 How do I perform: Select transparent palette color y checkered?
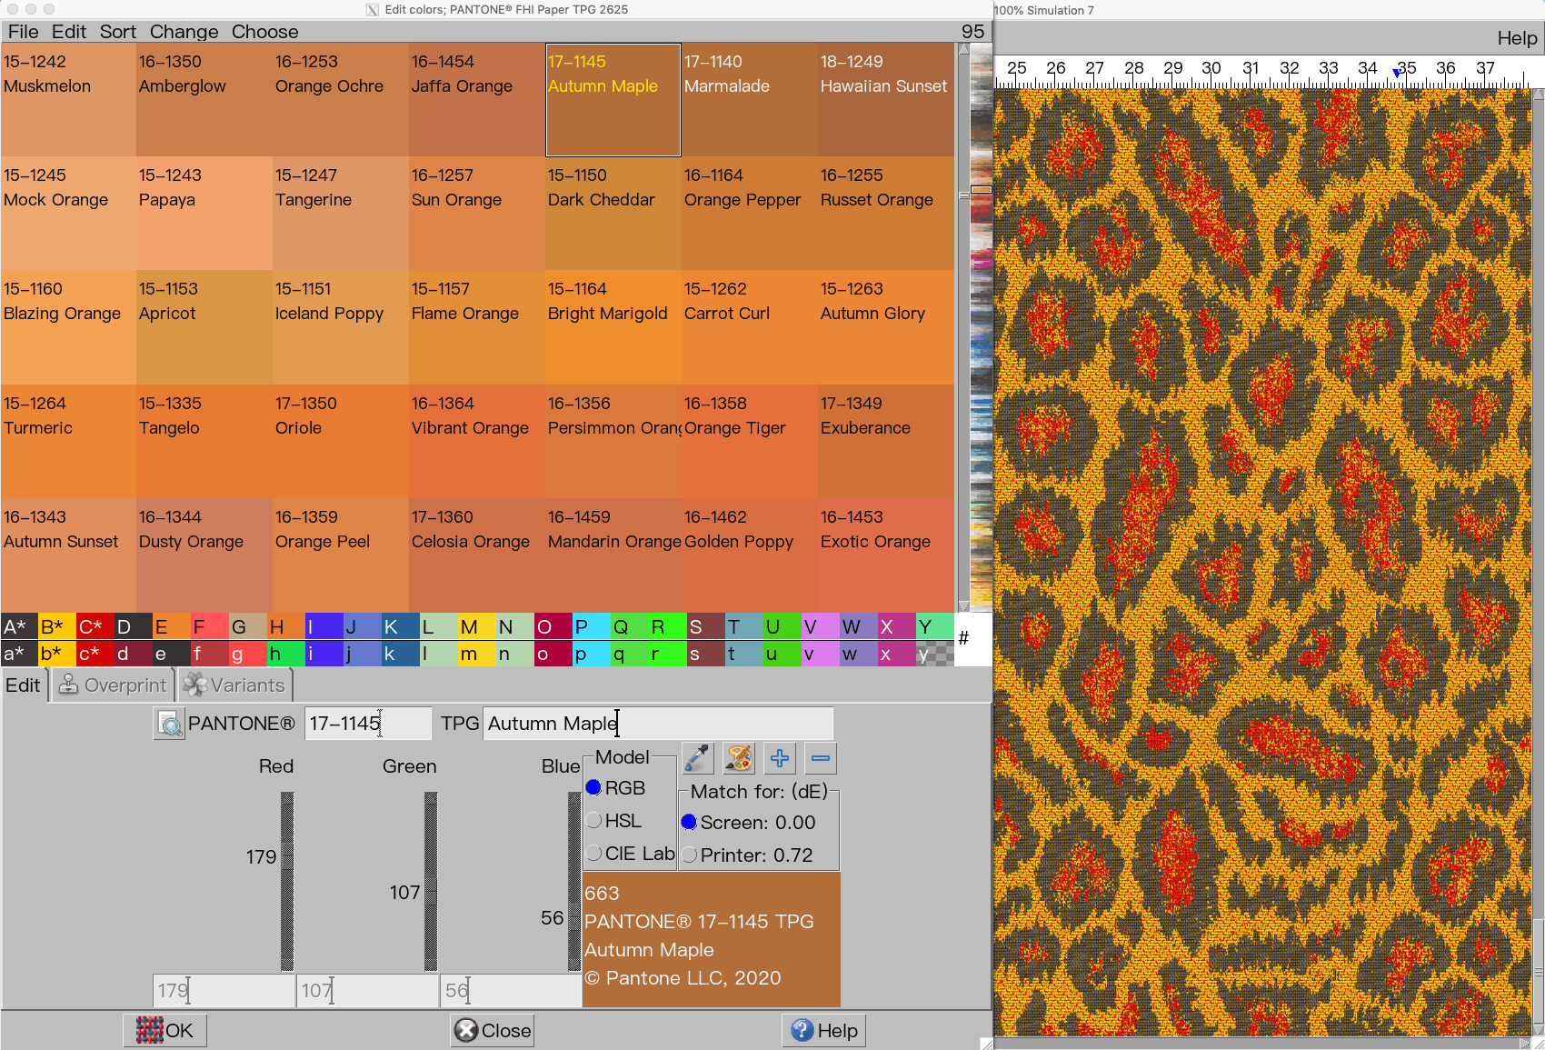click(935, 654)
